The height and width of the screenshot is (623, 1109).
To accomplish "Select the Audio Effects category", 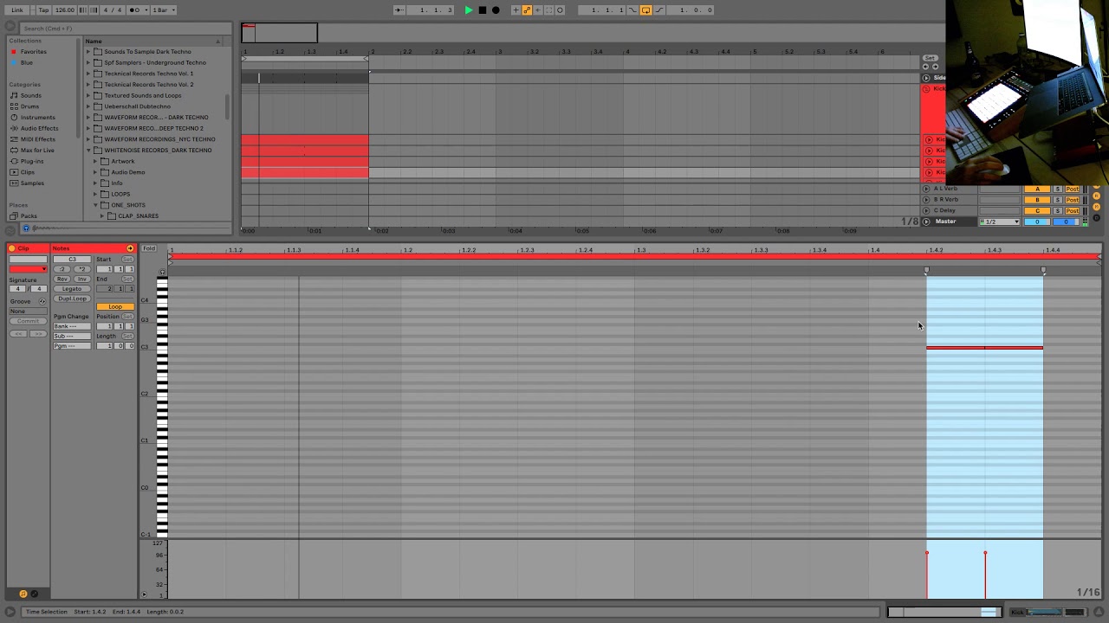I will [x=39, y=128].
